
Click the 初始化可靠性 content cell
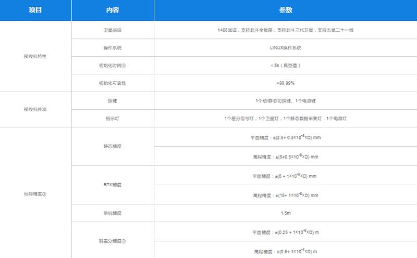(113, 83)
